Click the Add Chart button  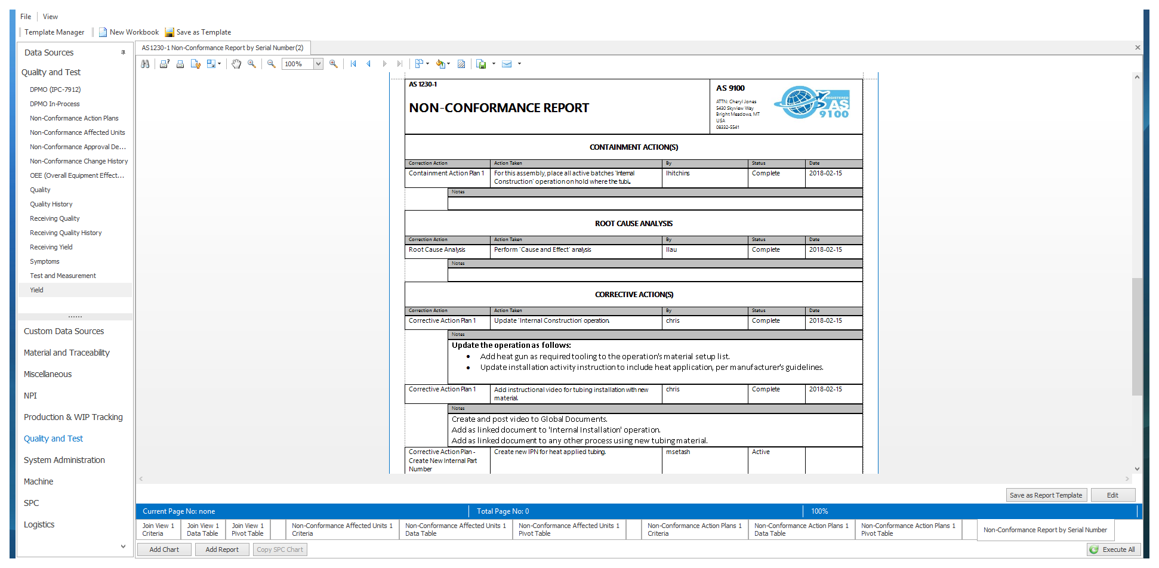(x=164, y=550)
